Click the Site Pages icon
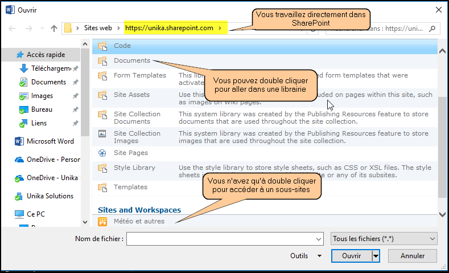 point(102,153)
